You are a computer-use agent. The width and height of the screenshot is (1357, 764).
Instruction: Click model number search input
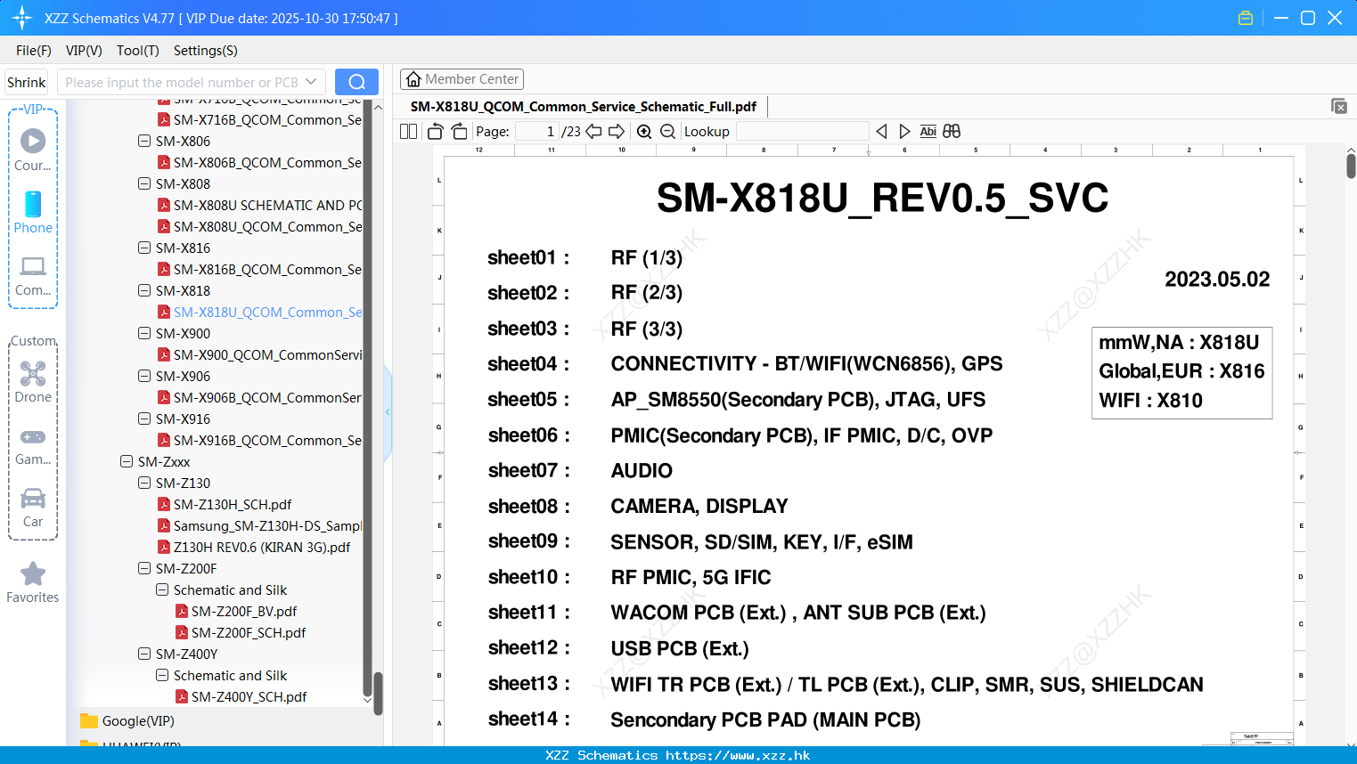[x=182, y=82]
